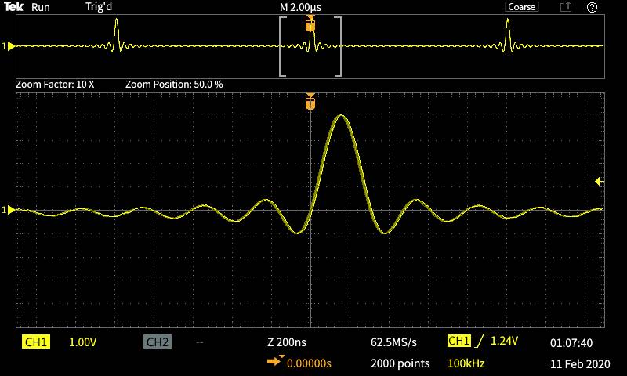Click the trigger level arrow on right edge

[599, 182]
